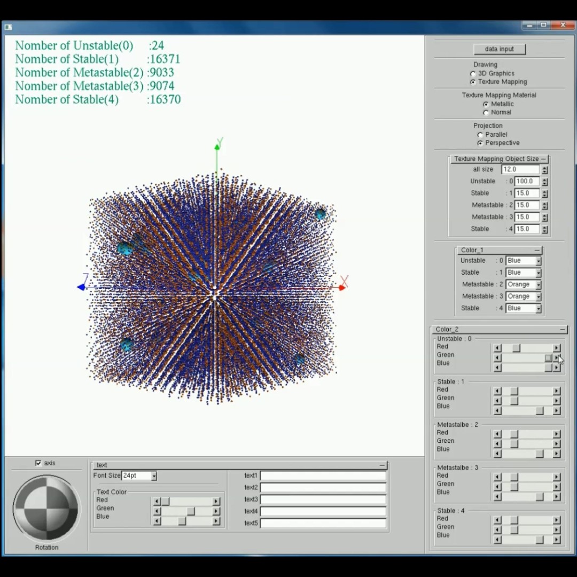Click left arrow of Metastable 2 Red slider

497,434
